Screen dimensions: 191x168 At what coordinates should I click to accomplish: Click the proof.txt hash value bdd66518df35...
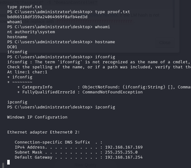pos(47,17)
